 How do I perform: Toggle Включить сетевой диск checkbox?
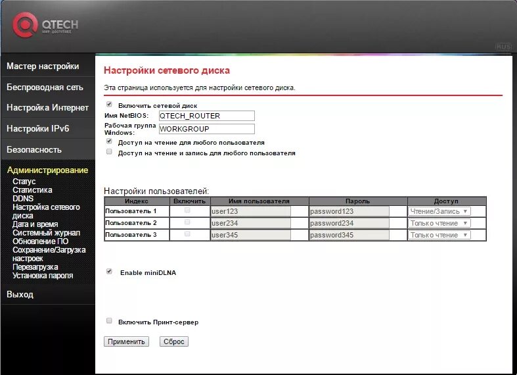click(109, 105)
